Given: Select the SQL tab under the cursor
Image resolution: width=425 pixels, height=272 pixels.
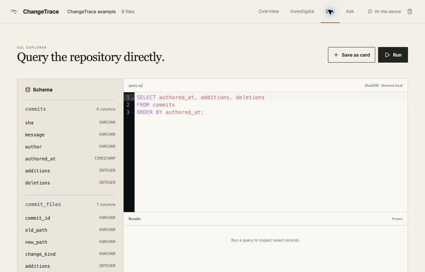Looking at the screenshot, I should (330, 12).
